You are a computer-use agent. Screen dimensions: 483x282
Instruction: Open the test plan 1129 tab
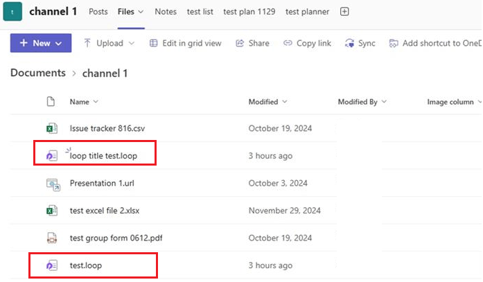point(249,12)
